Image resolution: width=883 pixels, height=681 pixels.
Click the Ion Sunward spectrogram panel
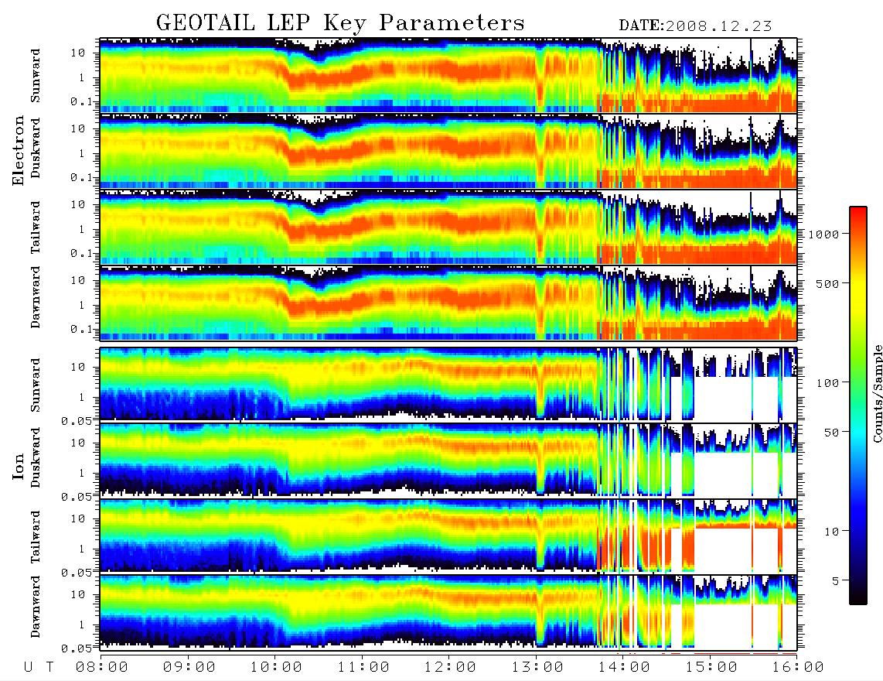[x=448, y=384]
